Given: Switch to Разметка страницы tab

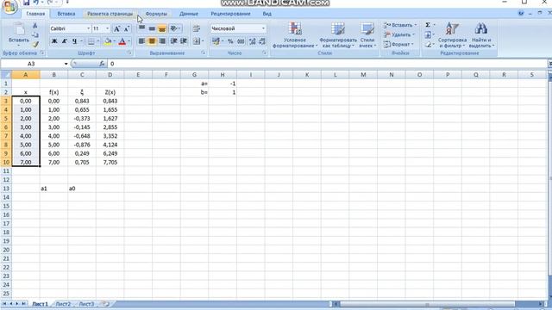Looking at the screenshot, I should point(110,14).
